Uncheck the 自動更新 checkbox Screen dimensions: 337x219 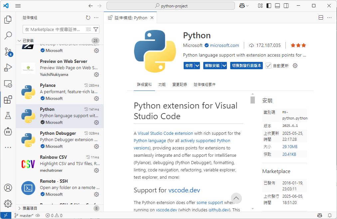(268, 66)
